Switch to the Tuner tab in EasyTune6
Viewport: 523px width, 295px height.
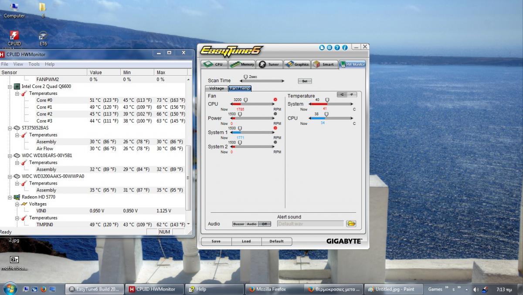(269, 64)
